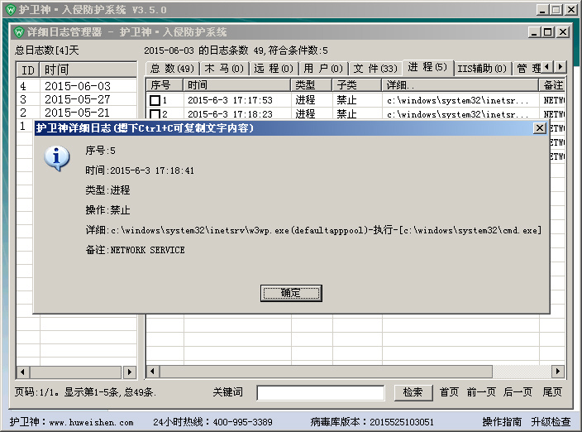582x432 pixels.
Task: Click the green shield logo of the log manager
Action: click(x=19, y=32)
